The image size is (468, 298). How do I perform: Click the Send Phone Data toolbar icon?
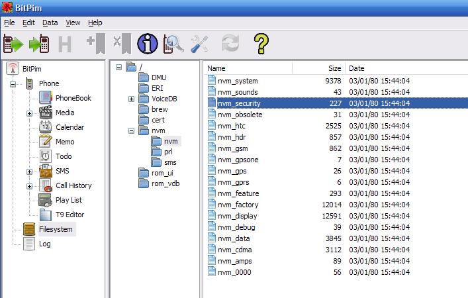click(38, 44)
